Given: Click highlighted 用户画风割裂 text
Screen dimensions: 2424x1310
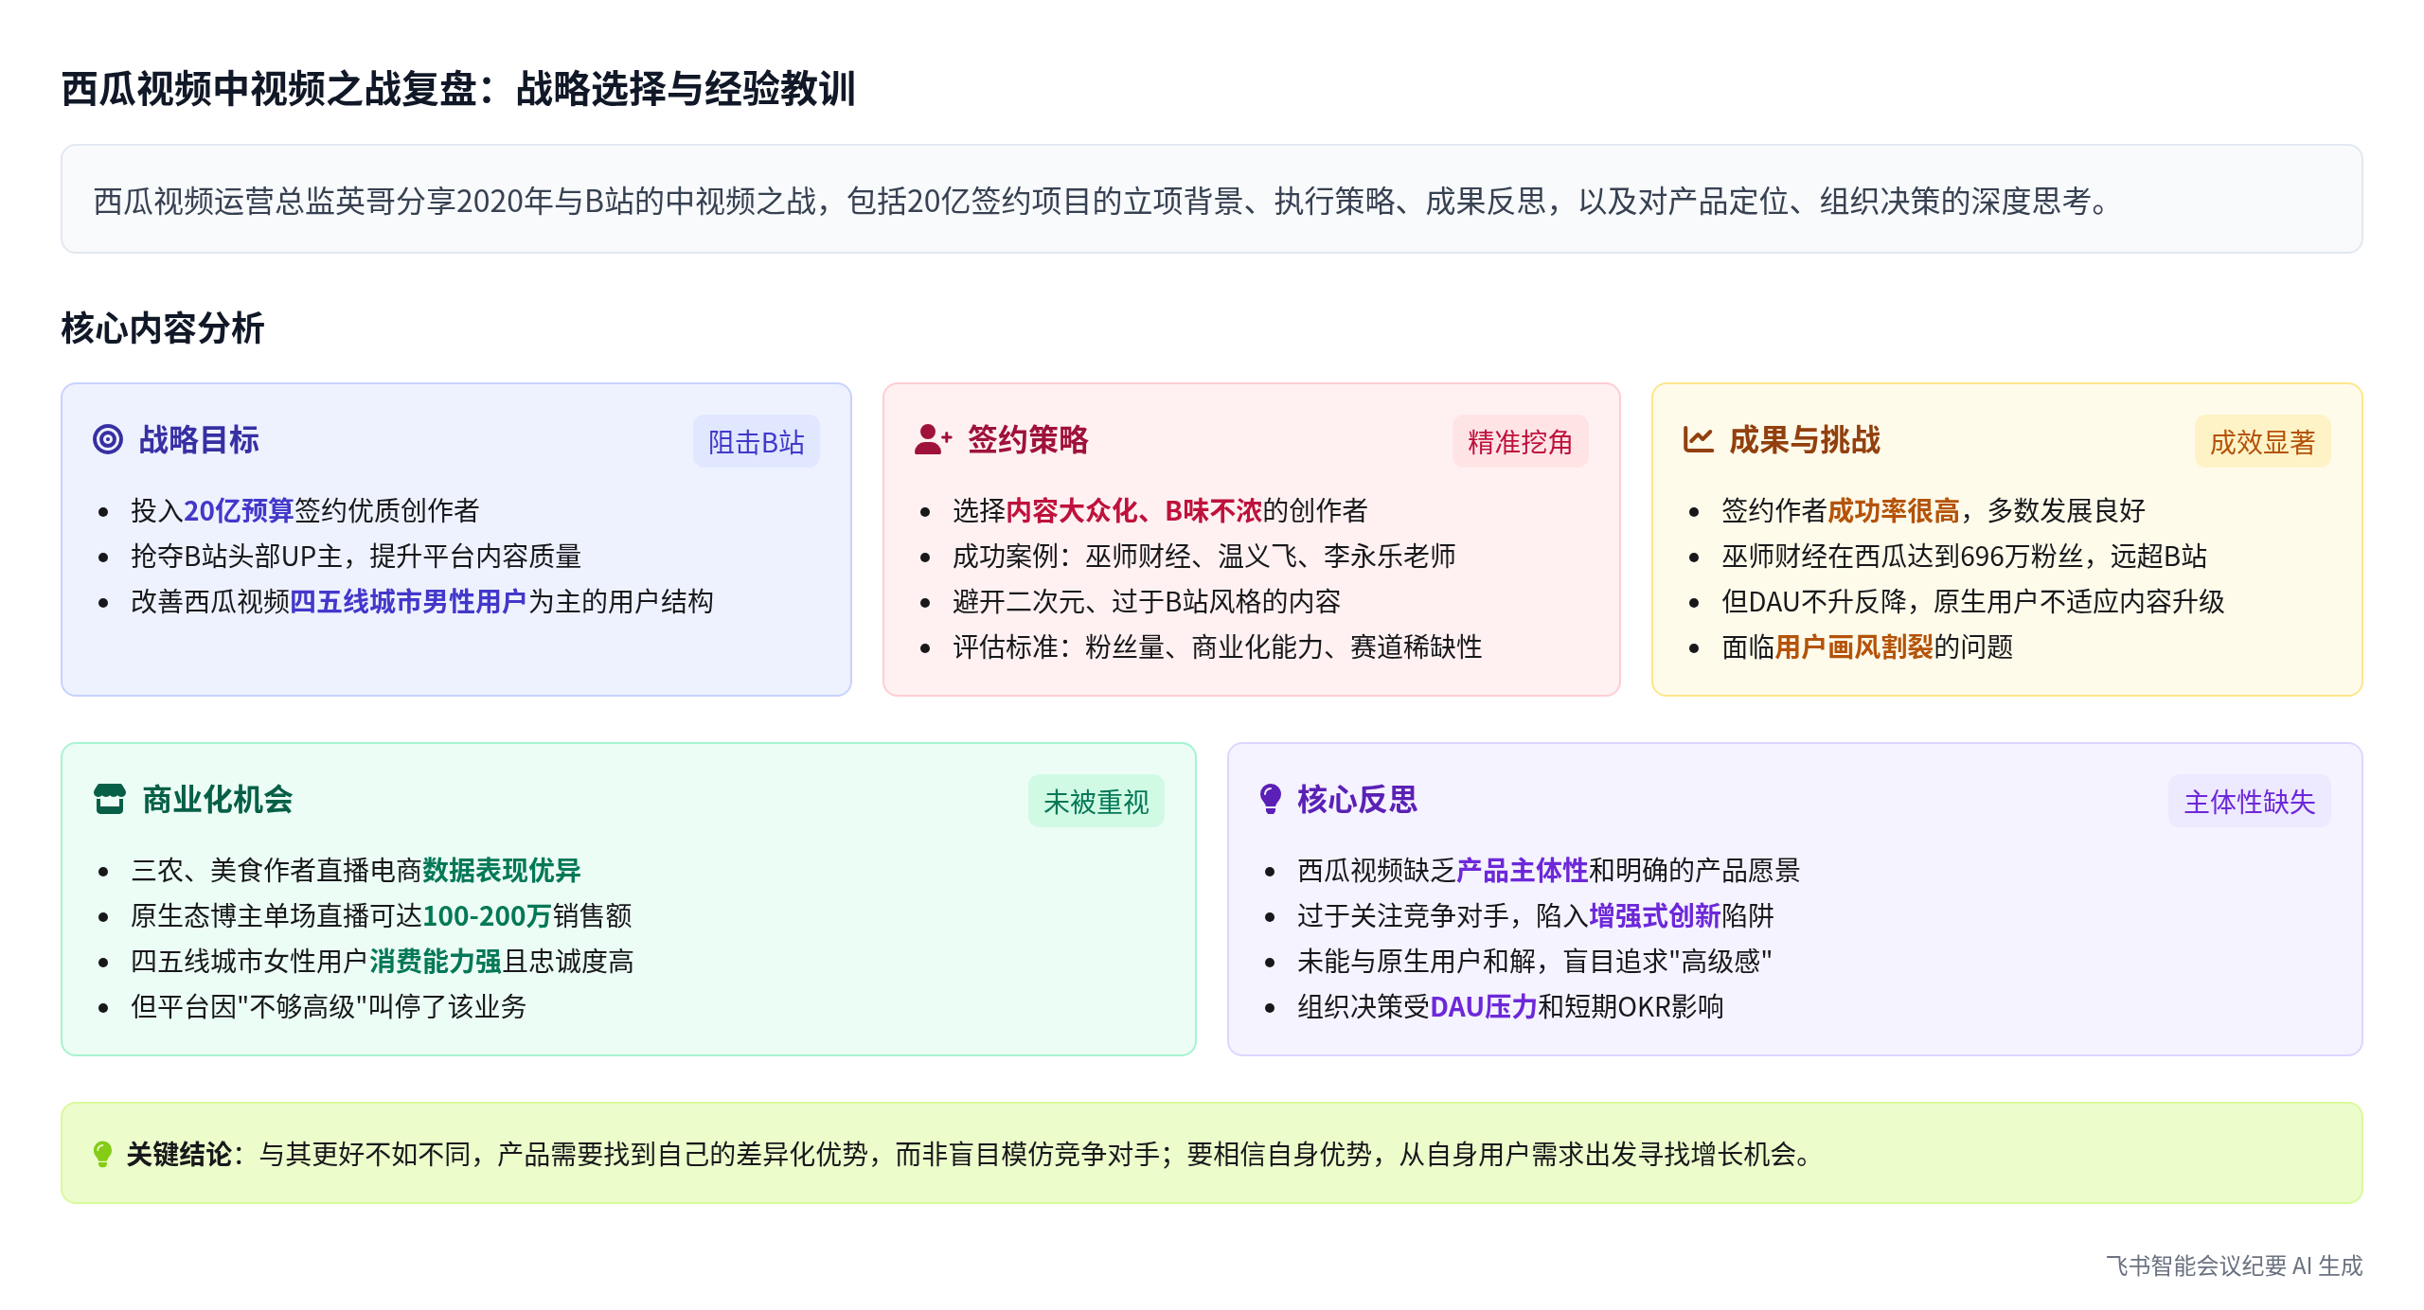Looking at the screenshot, I should 1853,646.
